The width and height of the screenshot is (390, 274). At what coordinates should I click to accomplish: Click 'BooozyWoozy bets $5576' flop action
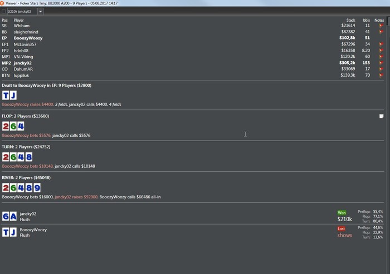[x=26, y=135]
